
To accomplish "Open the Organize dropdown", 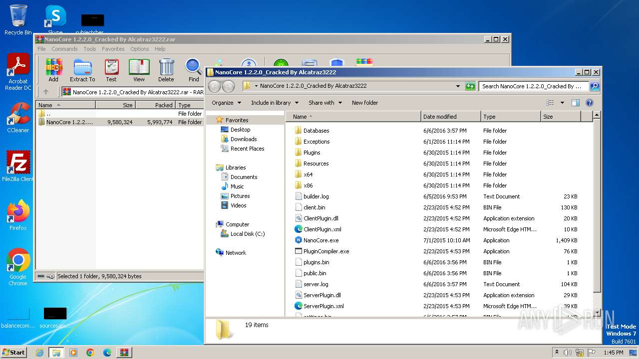I will coord(226,103).
